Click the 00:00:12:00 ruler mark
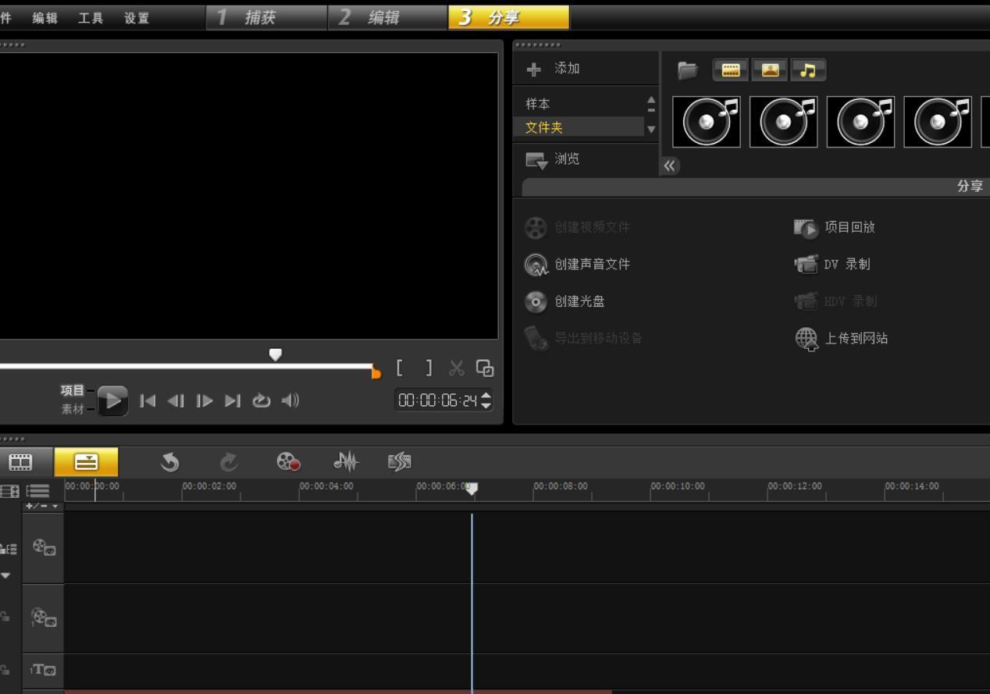This screenshot has width=990, height=694. tap(795, 486)
